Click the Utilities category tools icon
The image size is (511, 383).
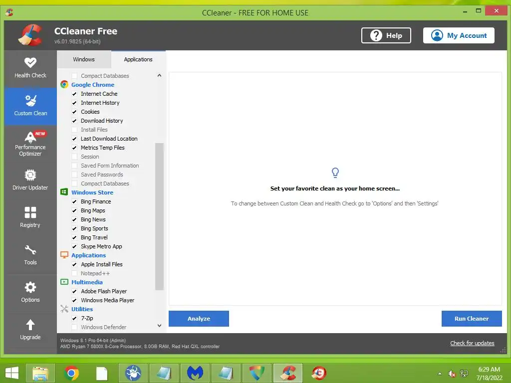(64, 309)
